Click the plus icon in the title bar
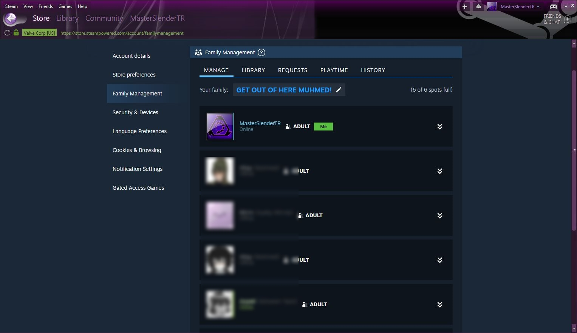This screenshot has width=577, height=333. click(x=464, y=6)
